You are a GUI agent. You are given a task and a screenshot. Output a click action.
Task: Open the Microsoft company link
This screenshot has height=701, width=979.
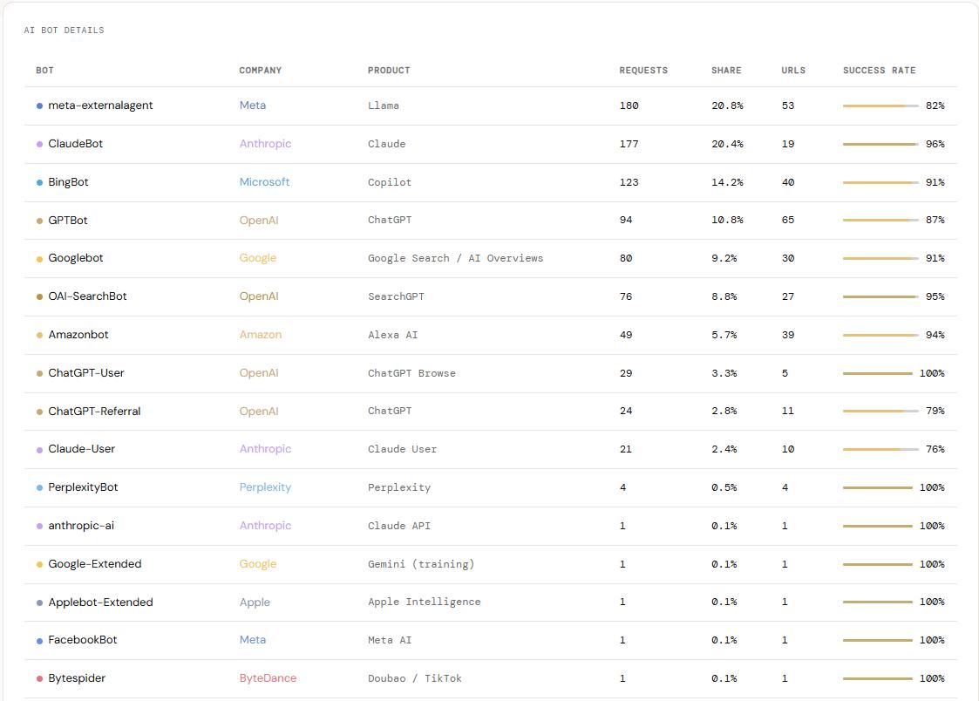pos(264,182)
